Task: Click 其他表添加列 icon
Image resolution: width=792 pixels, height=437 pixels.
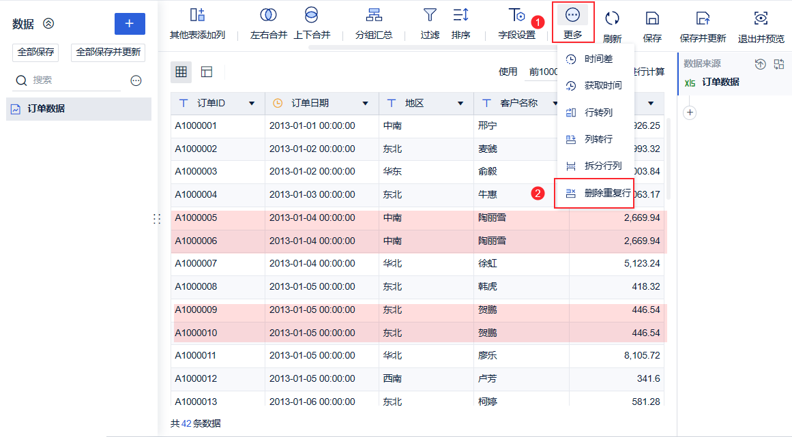Action: click(x=197, y=15)
